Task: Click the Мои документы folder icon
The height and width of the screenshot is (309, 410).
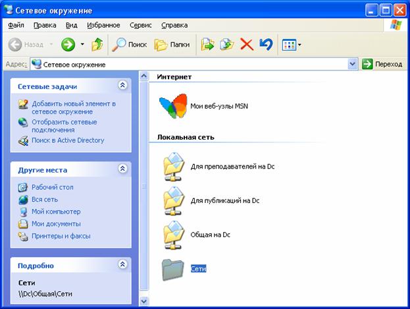Action: point(23,224)
